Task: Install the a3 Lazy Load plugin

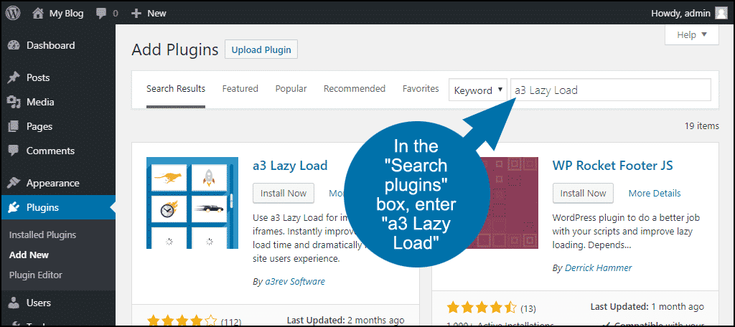Action: (284, 194)
